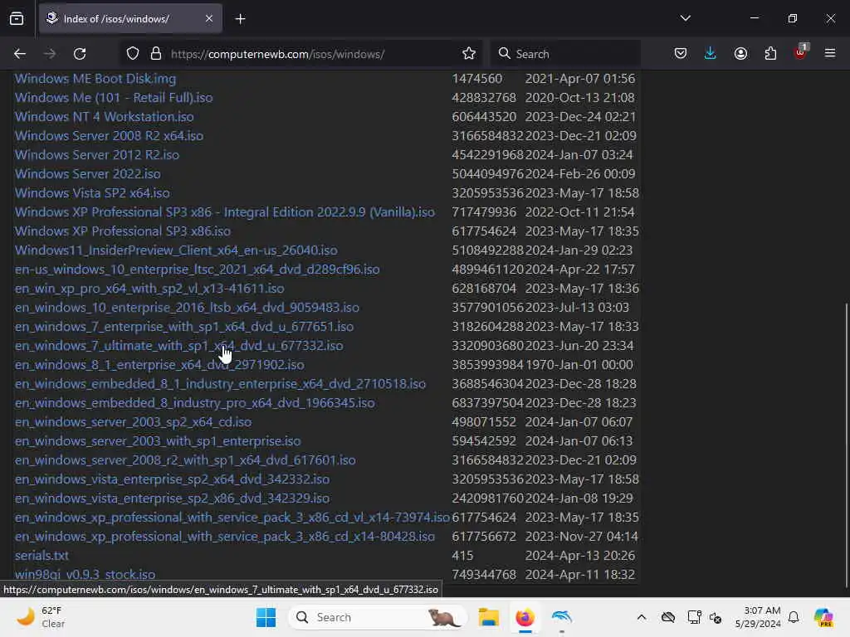Open clock showing 3:07 AM 5/29/2024

pyautogui.click(x=758, y=617)
